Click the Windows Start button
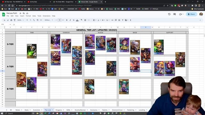The image size is (205, 115). point(2,113)
